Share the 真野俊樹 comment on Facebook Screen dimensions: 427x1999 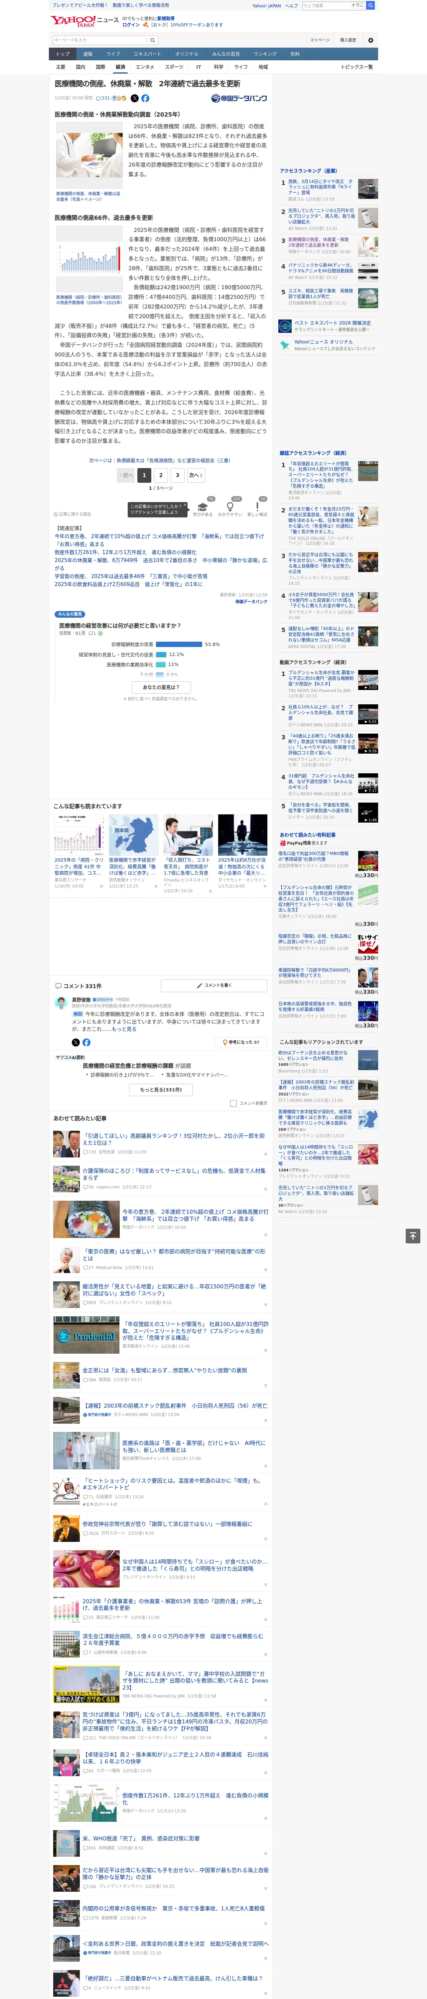(x=86, y=1042)
